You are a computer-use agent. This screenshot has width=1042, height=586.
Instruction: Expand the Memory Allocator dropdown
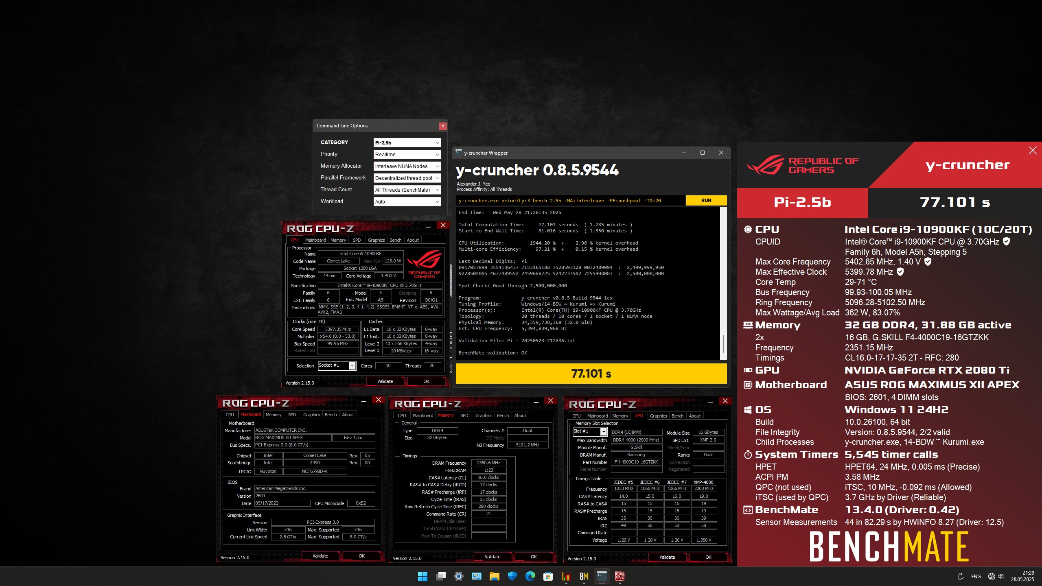coord(407,166)
